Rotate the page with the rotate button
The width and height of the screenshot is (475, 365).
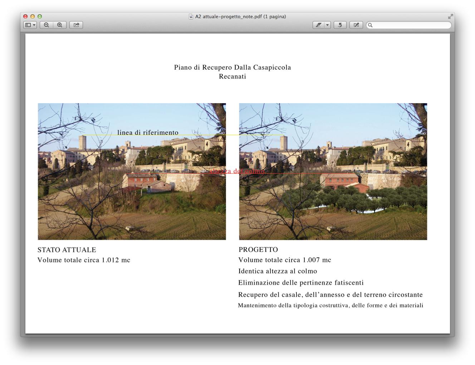(340, 25)
